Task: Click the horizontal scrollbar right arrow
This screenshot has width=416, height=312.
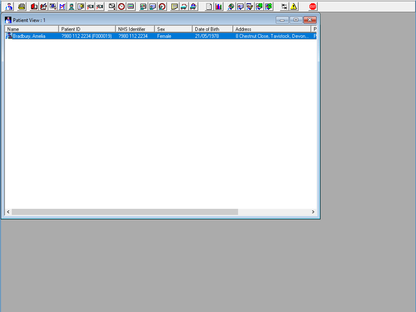Action: (x=313, y=212)
